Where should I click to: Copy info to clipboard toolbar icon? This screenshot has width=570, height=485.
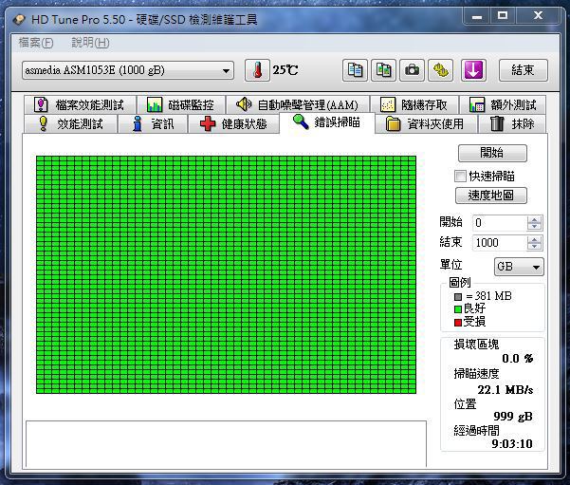(355, 70)
